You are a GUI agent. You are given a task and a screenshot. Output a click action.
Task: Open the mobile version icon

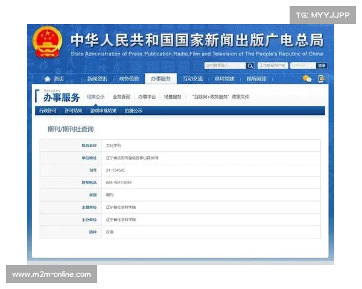pos(321,79)
